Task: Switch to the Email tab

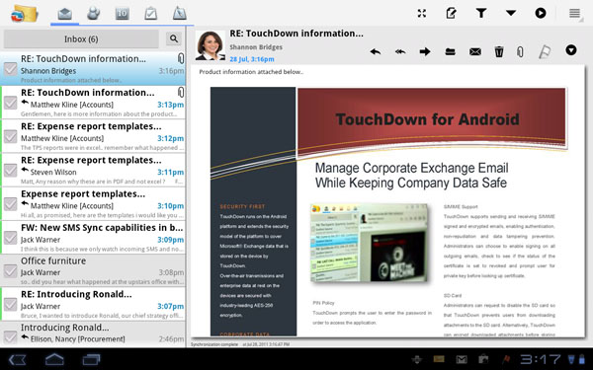Action: click(x=65, y=14)
